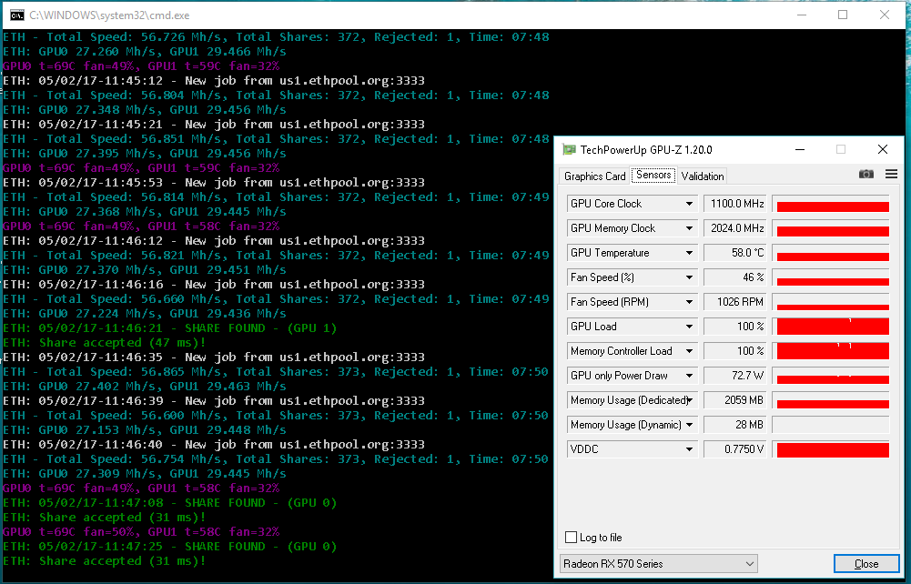Click the GPU-Z Close button
911x584 pixels.
pyautogui.click(x=866, y=564)
